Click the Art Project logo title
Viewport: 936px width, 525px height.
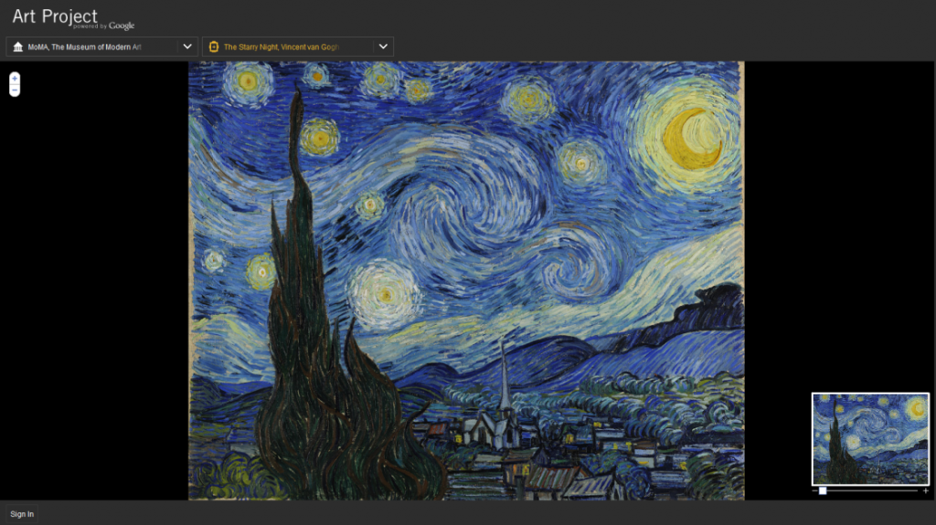point(55,16)
